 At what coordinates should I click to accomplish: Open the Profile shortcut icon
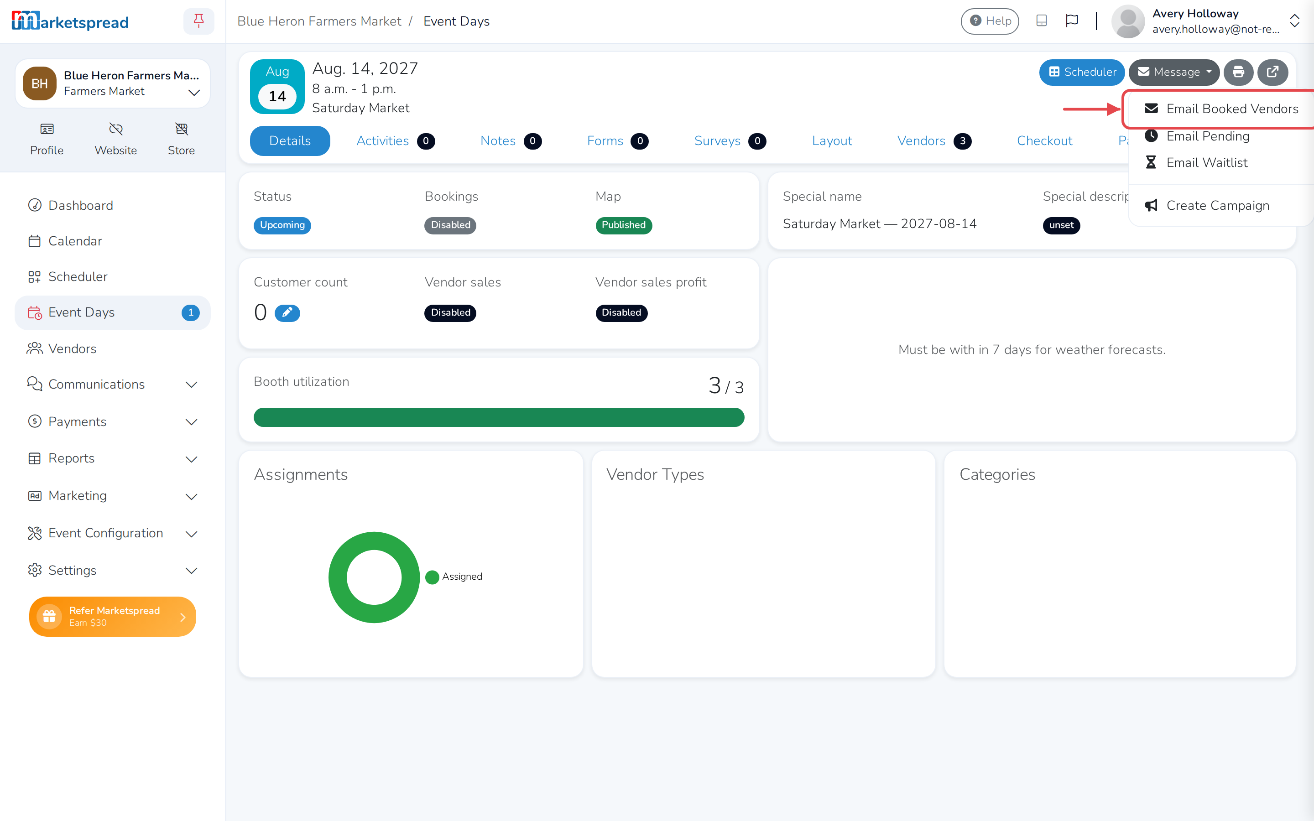click(x=47, y=139)
